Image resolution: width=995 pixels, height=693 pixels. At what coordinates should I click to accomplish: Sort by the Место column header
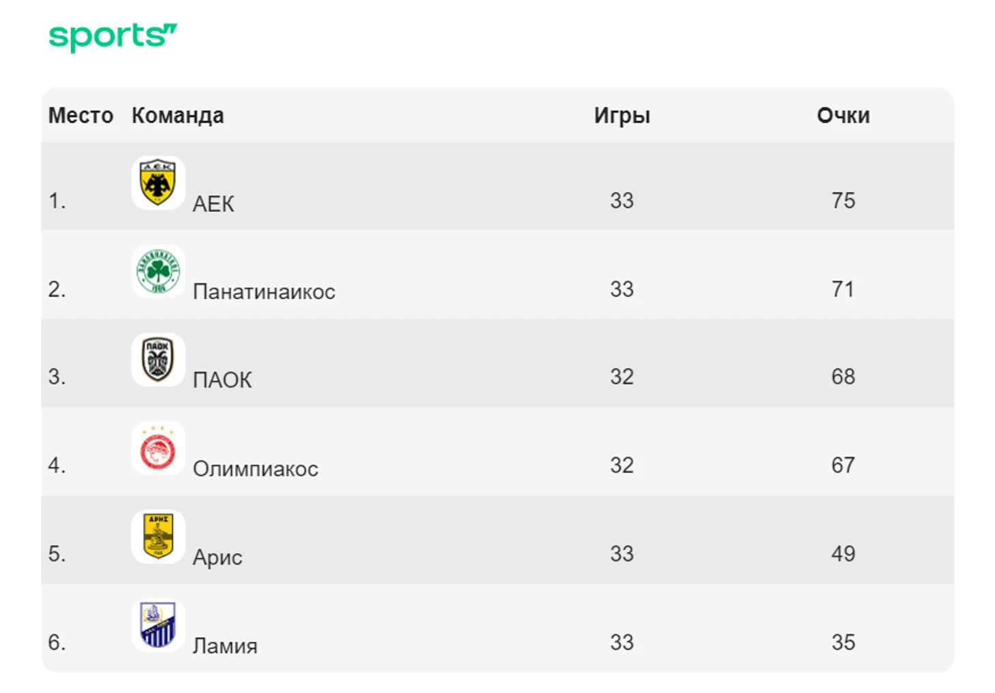pos(80,115)
